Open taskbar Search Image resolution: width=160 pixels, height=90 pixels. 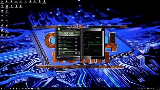pyautogui.click(x=4, y=89)
